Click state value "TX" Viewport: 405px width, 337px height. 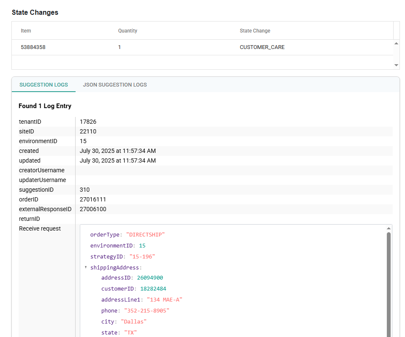point(130,333)
